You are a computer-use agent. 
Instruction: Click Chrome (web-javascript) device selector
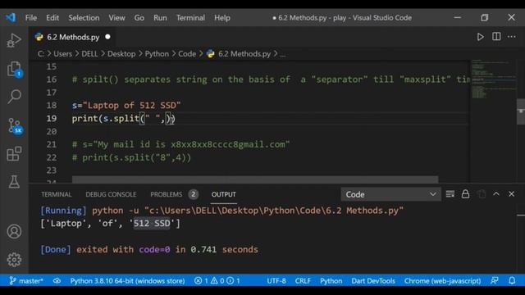click(x=442, y=281)
